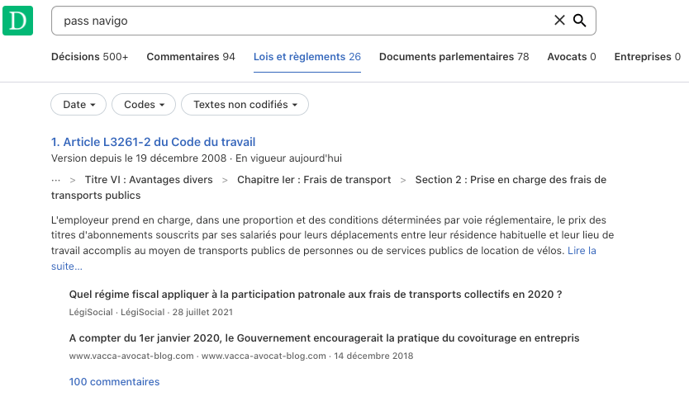
Task: Open 'Chapitre Ier : Frais de transport' breadcrumb
Action: pos(314,180)
